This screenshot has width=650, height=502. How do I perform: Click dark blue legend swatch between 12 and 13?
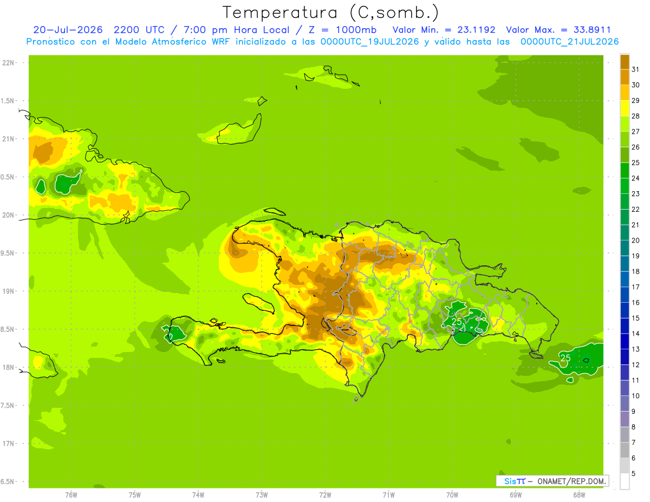click(x=625, y=357)
